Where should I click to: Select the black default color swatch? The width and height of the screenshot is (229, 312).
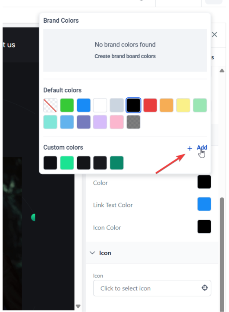[133, 105]
